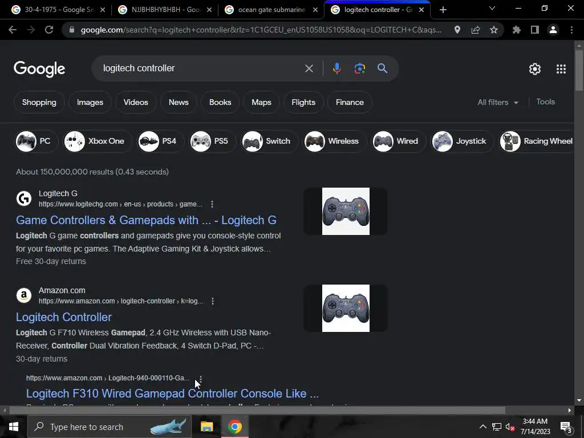Click the horizontal scrollbar thumb
584x438 pixels.
coord(257,411)
